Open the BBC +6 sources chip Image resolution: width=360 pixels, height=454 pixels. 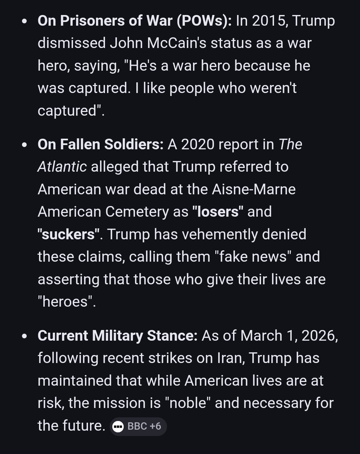pyautogui.click(x=138, y=426)
